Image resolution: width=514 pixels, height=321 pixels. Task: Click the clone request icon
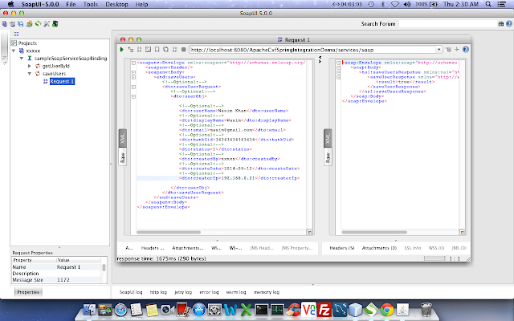click(165, 50)
